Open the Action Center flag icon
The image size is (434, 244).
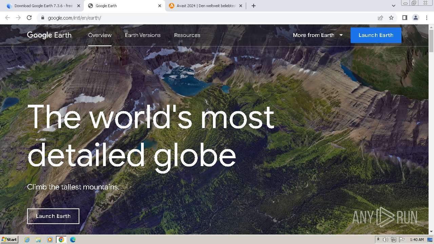[x=402, y=240]
